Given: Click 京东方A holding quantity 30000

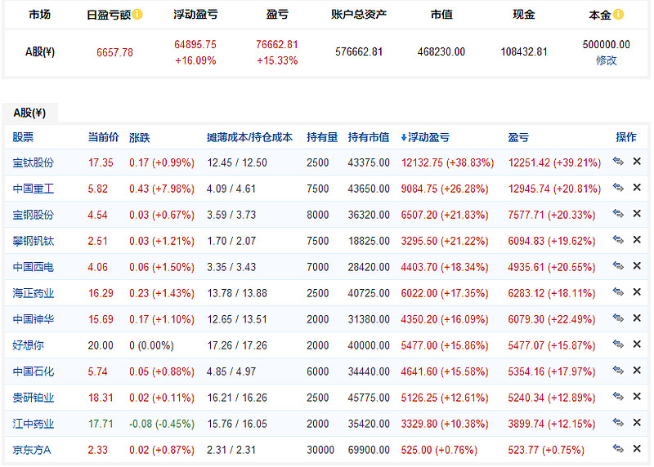Looking at the screenshot, I should point(320,450).
